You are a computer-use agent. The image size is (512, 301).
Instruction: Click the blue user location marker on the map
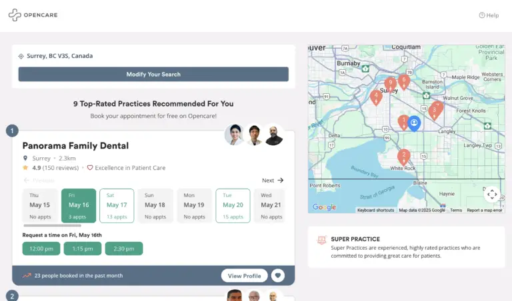click(x=414, y=124)
